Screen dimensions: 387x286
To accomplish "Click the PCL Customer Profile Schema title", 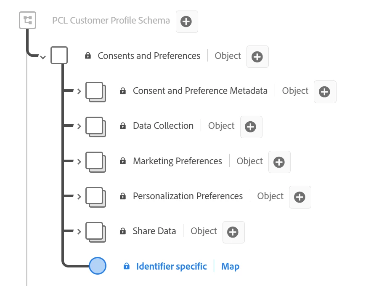I will click(x=111, y=20).
